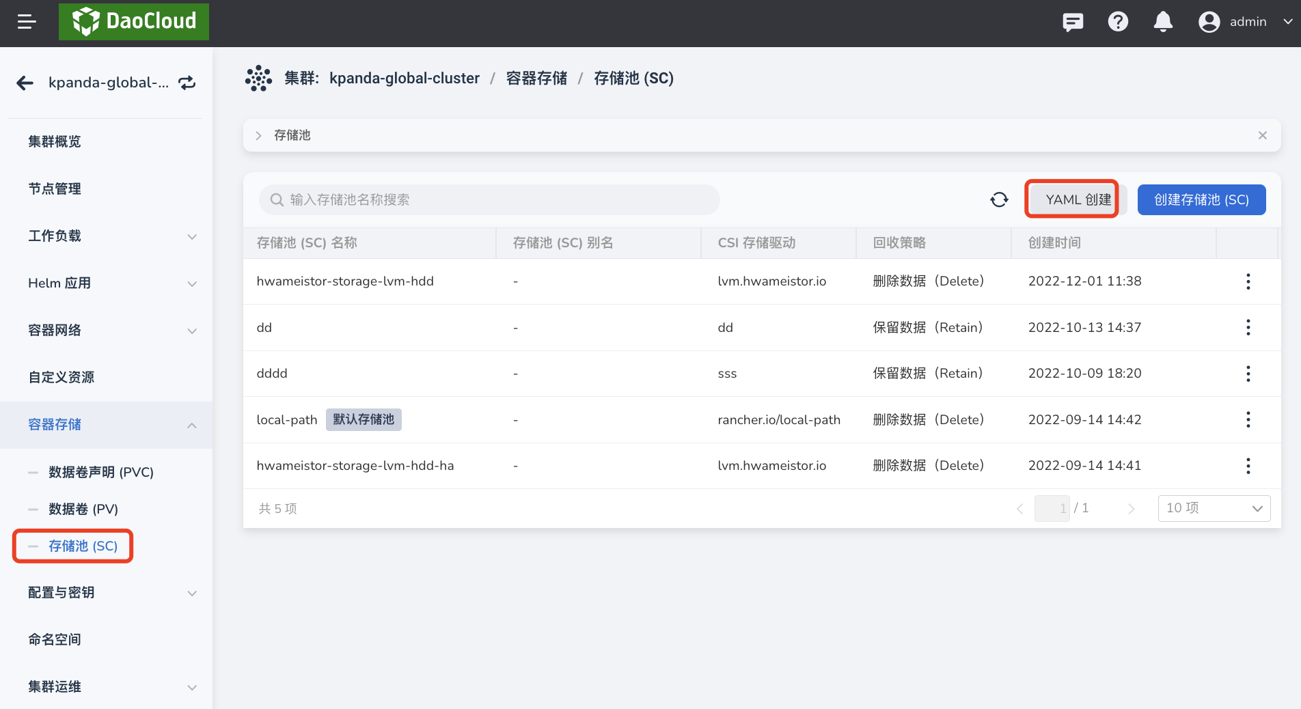Refresh the storage pool list
The width and height of the screenshot is (1301, 709).
(999, 199)
